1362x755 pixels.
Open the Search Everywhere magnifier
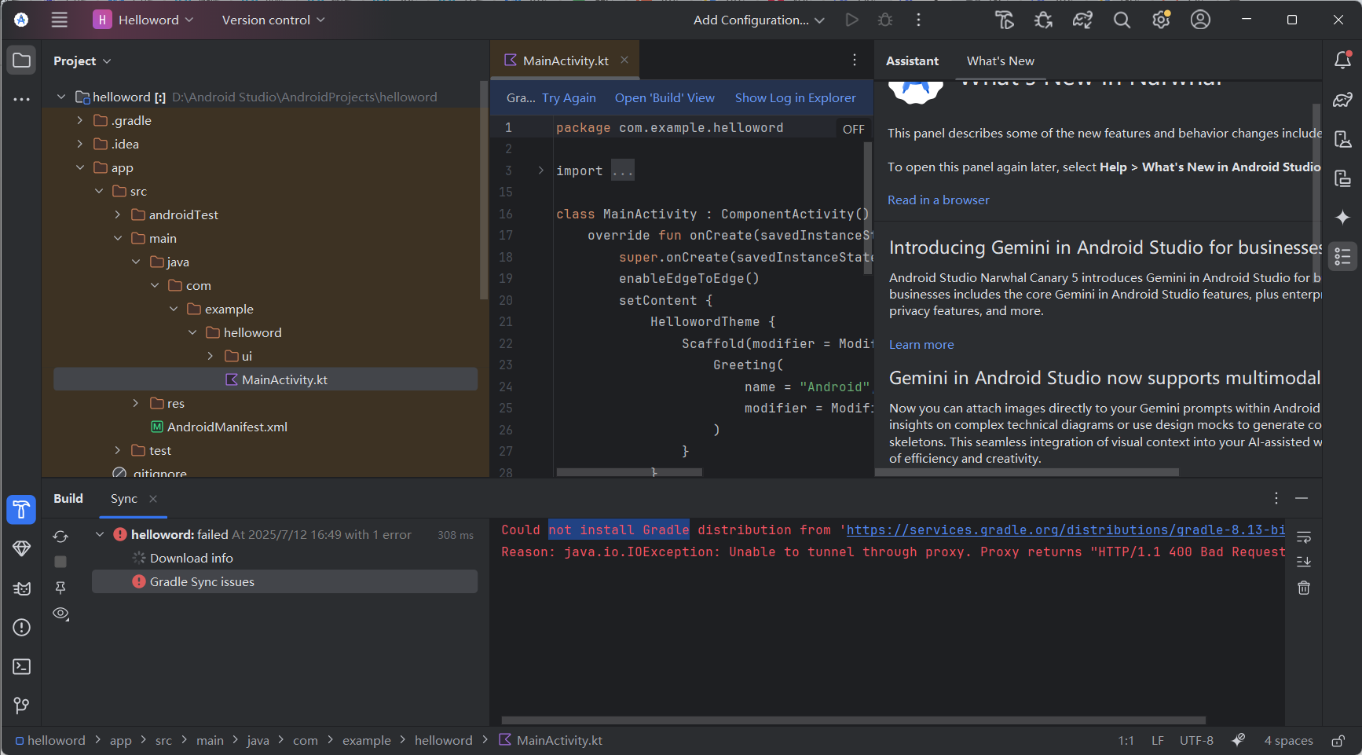point(1122,20)
